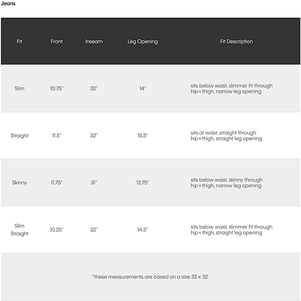The width and height of the screenshot is (301, 301).
Task: Select the Fit column header
Action: click(19, 41)
